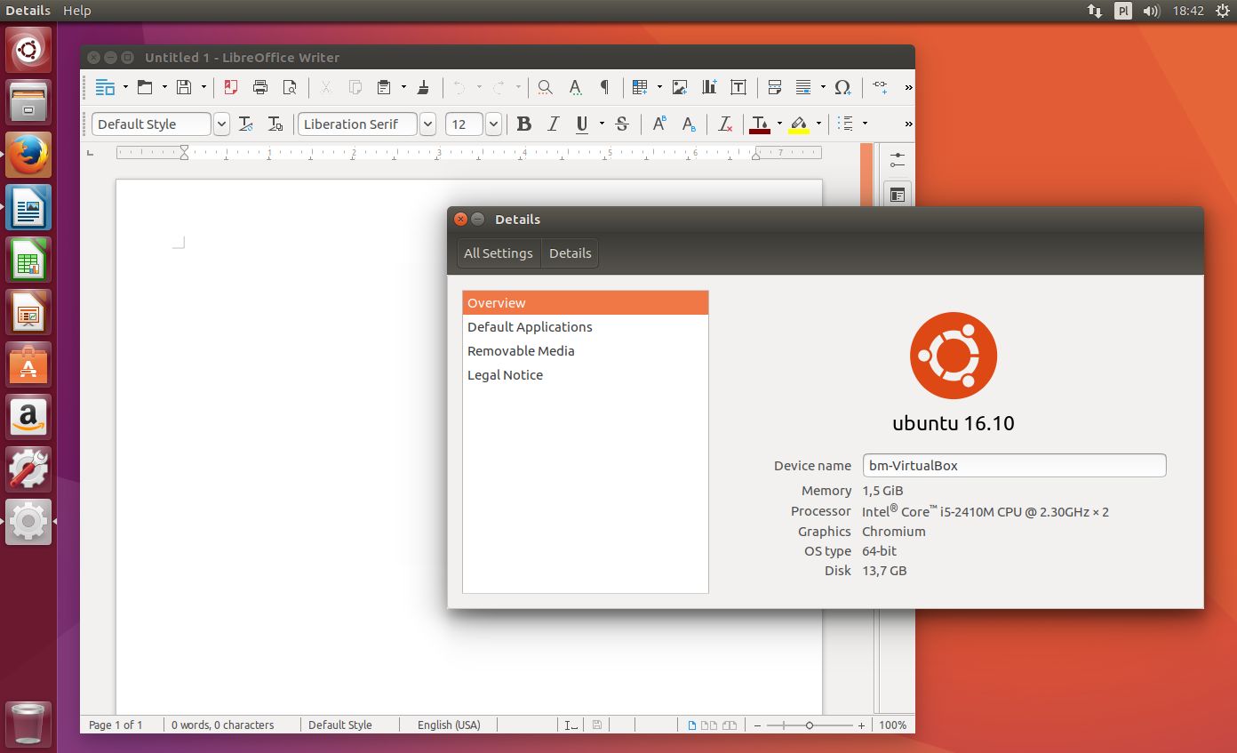Open the Font Name dropdown list

[x=428, y=124]
